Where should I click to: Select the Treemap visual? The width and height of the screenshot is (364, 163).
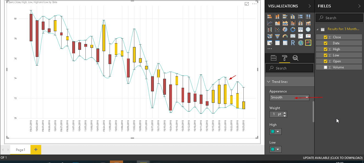pos(301,30)
